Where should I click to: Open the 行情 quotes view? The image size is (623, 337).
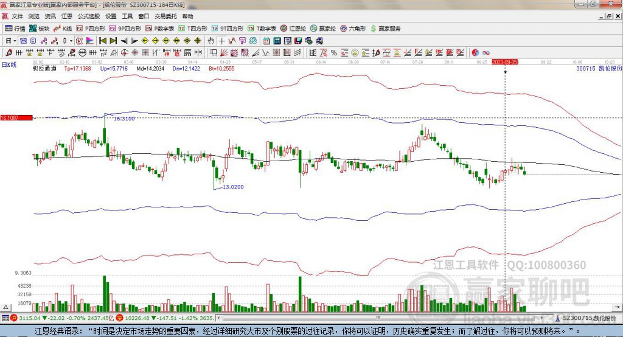(15, 29)
